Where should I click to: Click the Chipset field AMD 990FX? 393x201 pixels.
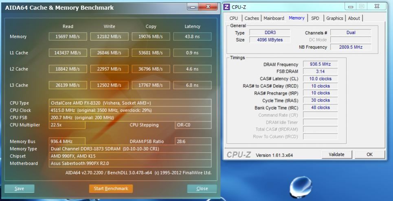[130, 156]
